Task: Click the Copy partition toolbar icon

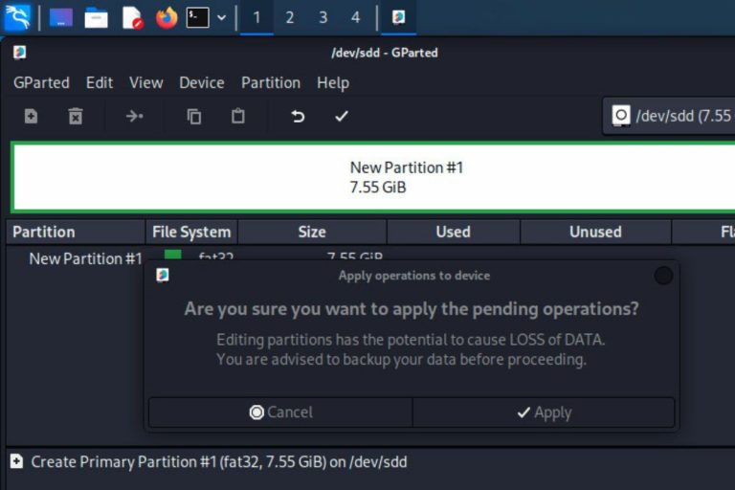Action: [193, 116]
